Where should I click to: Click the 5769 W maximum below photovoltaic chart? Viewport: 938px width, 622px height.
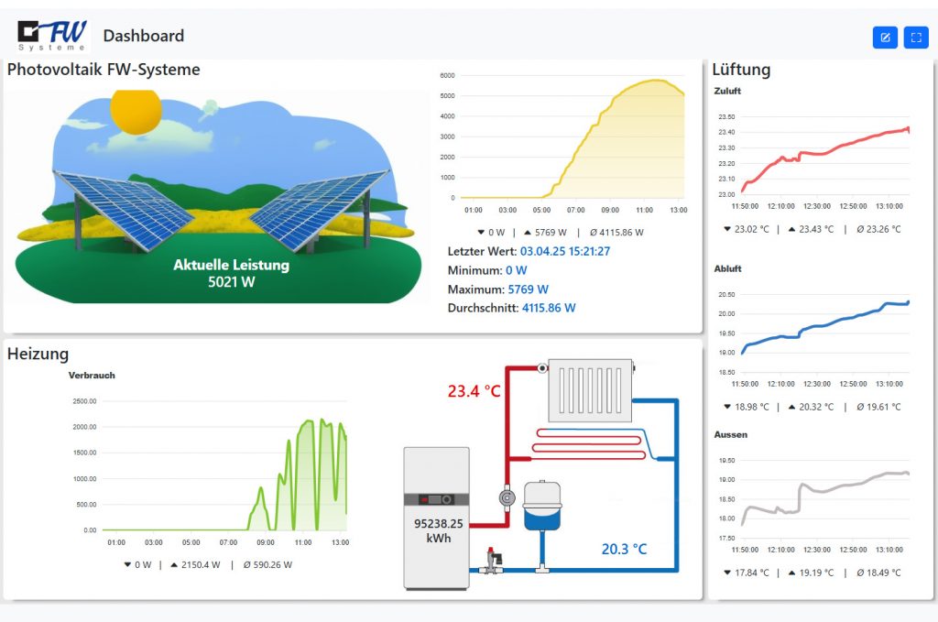(x=545, y=232)
